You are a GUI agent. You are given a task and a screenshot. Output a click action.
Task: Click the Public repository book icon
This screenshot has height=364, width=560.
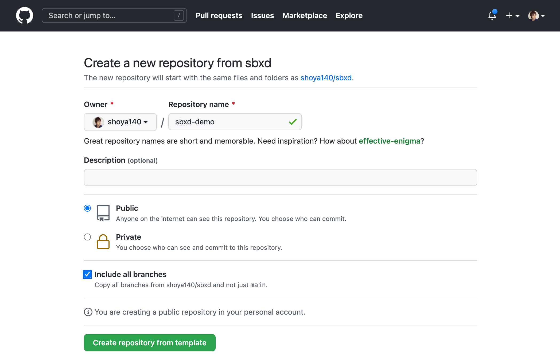[x=103, y=213]
